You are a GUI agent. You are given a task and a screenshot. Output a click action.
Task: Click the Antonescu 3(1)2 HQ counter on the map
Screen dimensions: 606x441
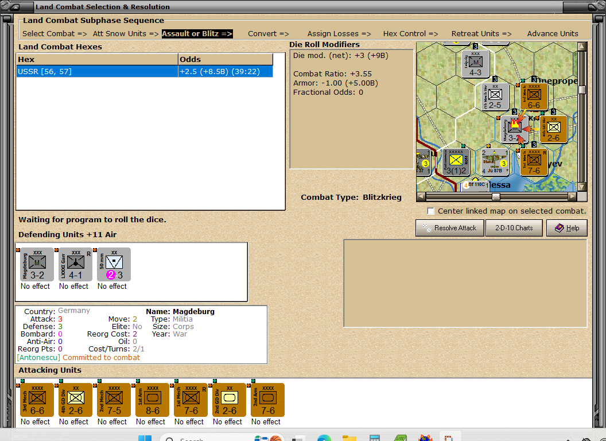pyautogui.click(x=456, y=162)
